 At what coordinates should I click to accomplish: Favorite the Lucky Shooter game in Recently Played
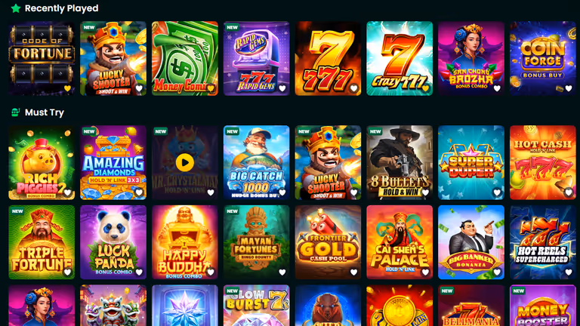pos(139,88)
